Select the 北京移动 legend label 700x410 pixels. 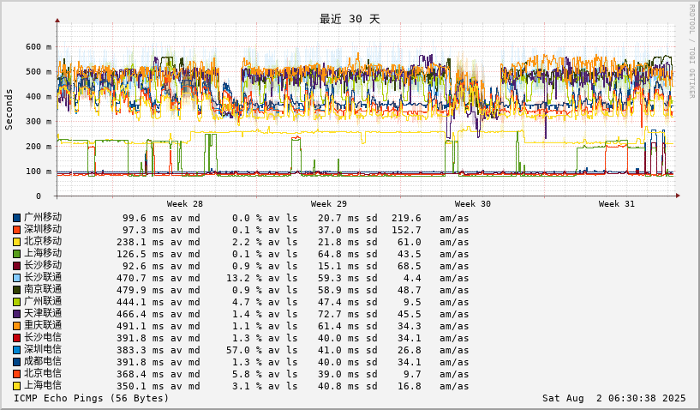tap(43, 241)
